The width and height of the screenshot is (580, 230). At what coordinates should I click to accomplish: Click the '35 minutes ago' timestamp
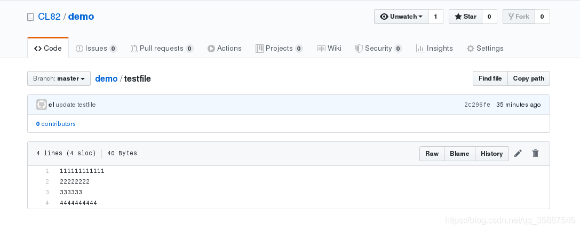tap(518, 105)
